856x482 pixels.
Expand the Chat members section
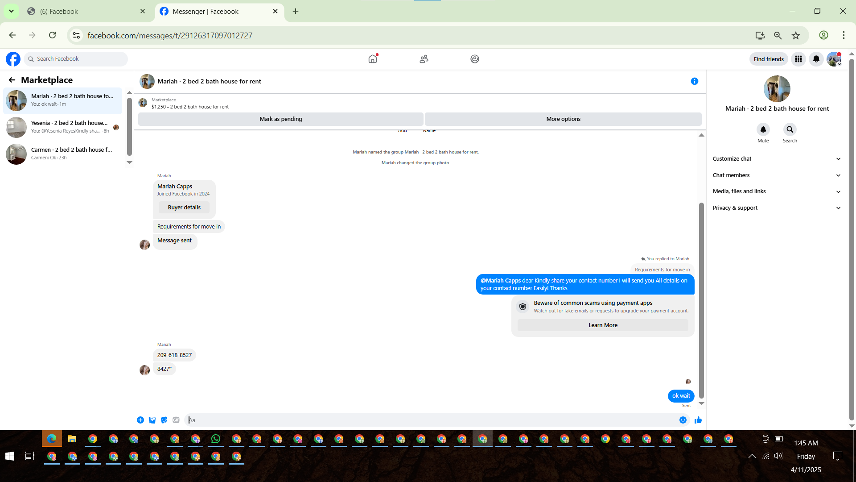point(777,175)
